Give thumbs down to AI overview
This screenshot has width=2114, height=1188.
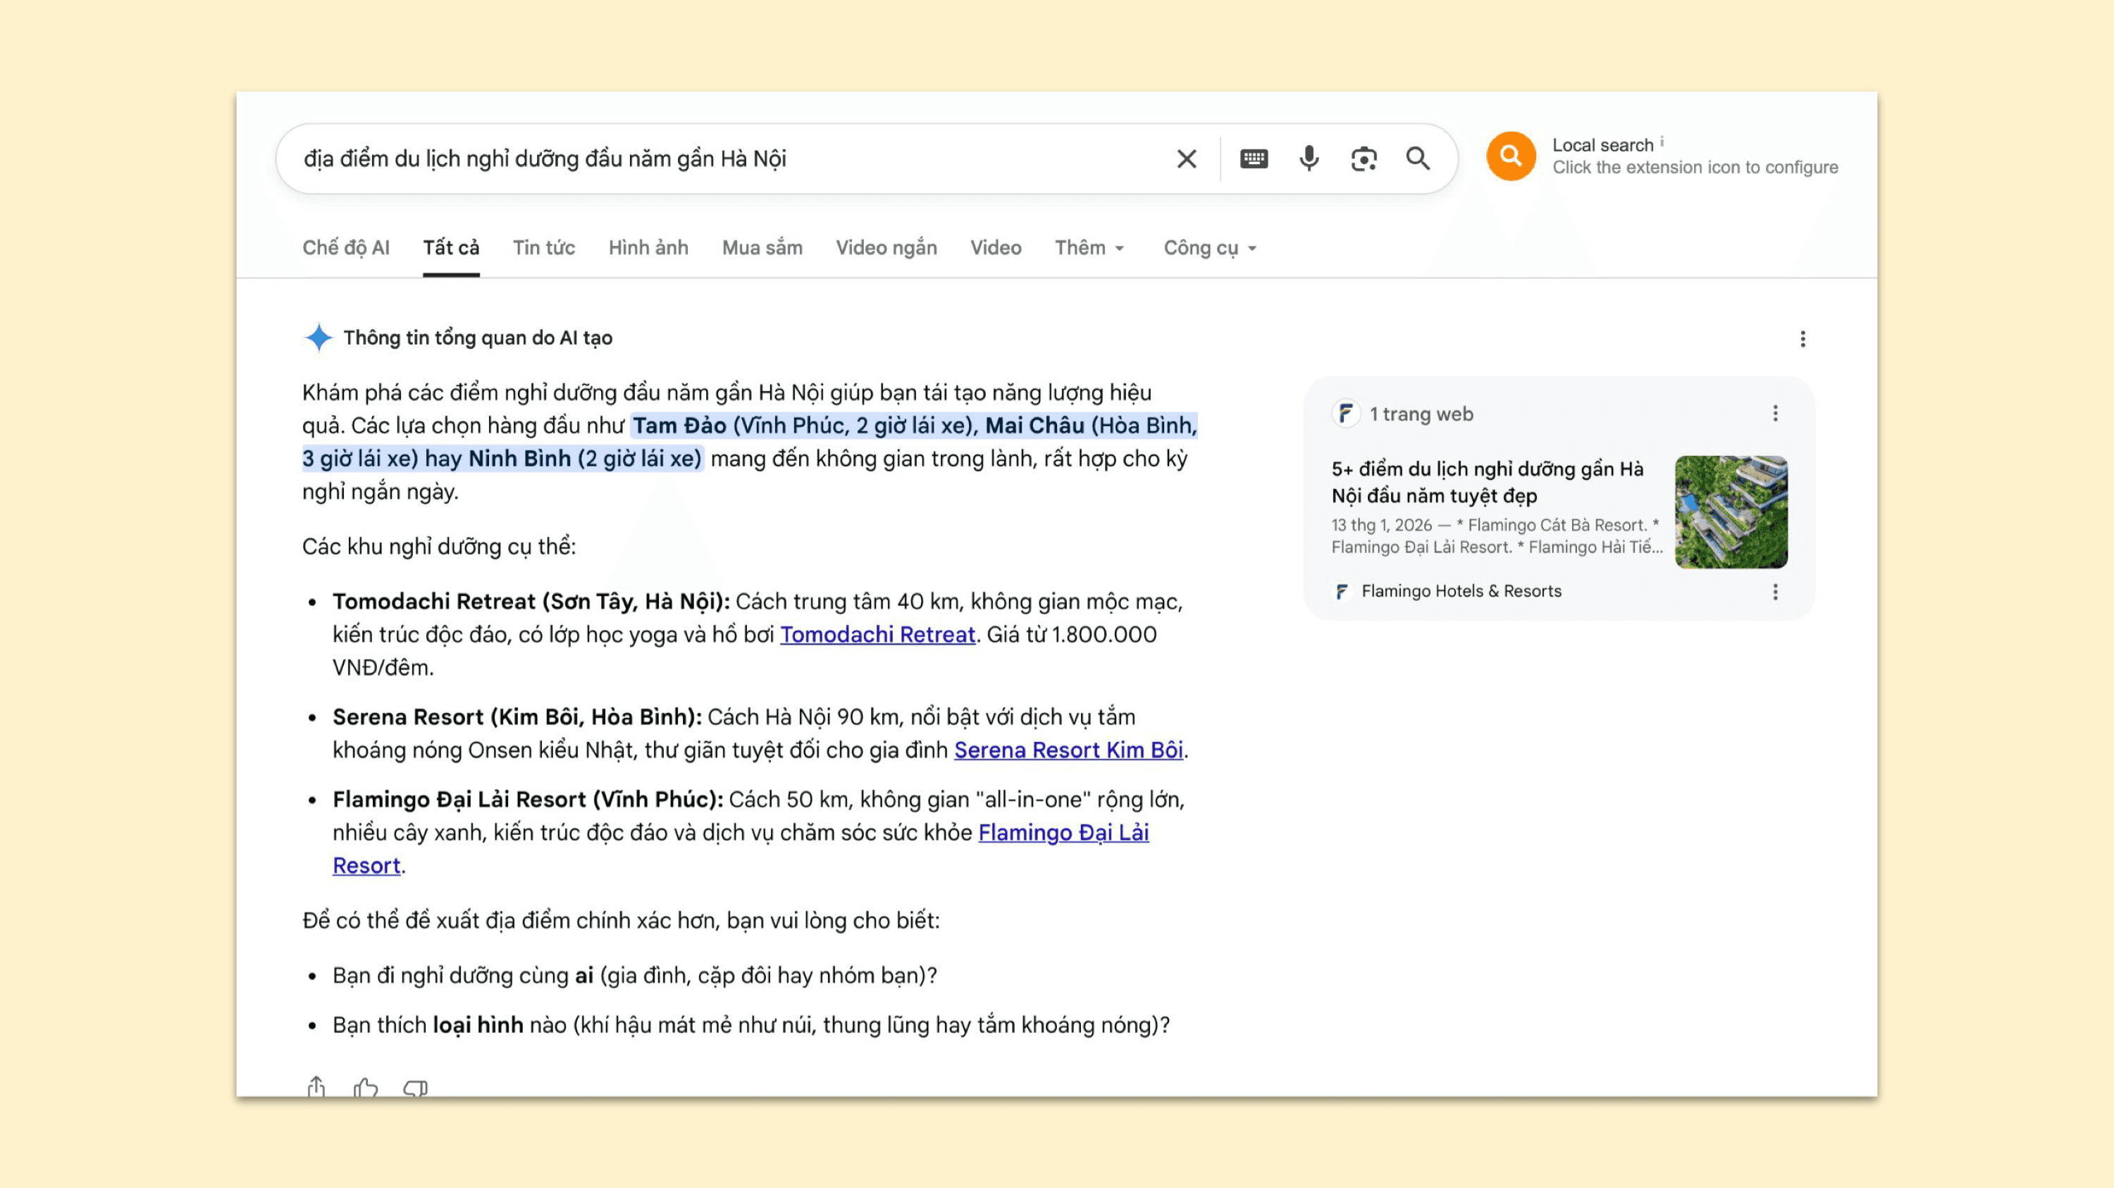click(415, 1088)
